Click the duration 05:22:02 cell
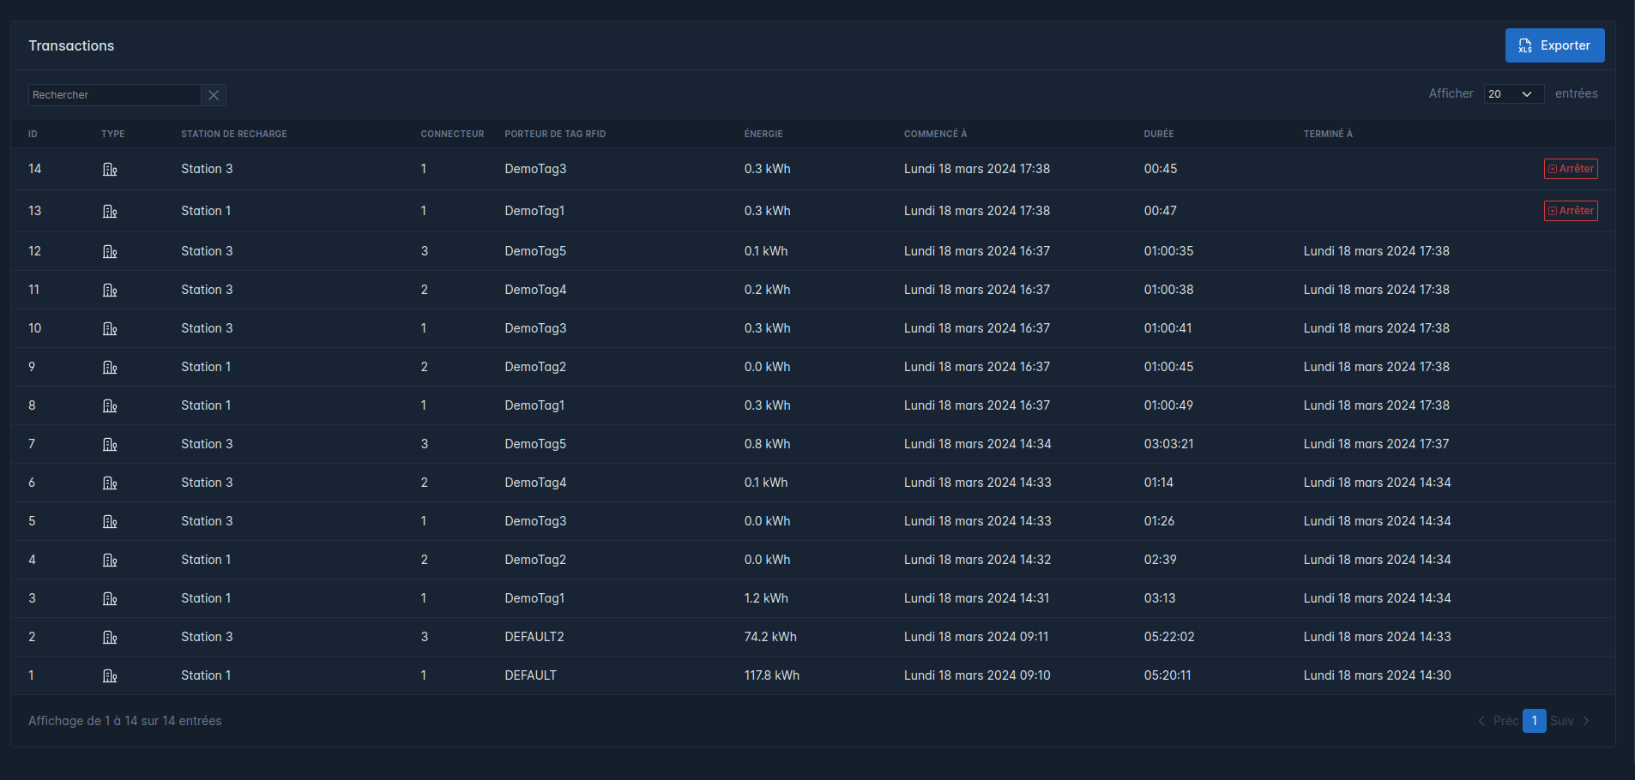The image size is (1635, 780). pyautogui.click(x=1169, y=637)
